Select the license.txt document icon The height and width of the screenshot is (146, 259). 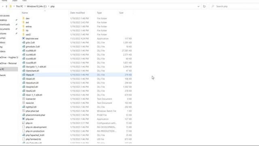(23, 99)
